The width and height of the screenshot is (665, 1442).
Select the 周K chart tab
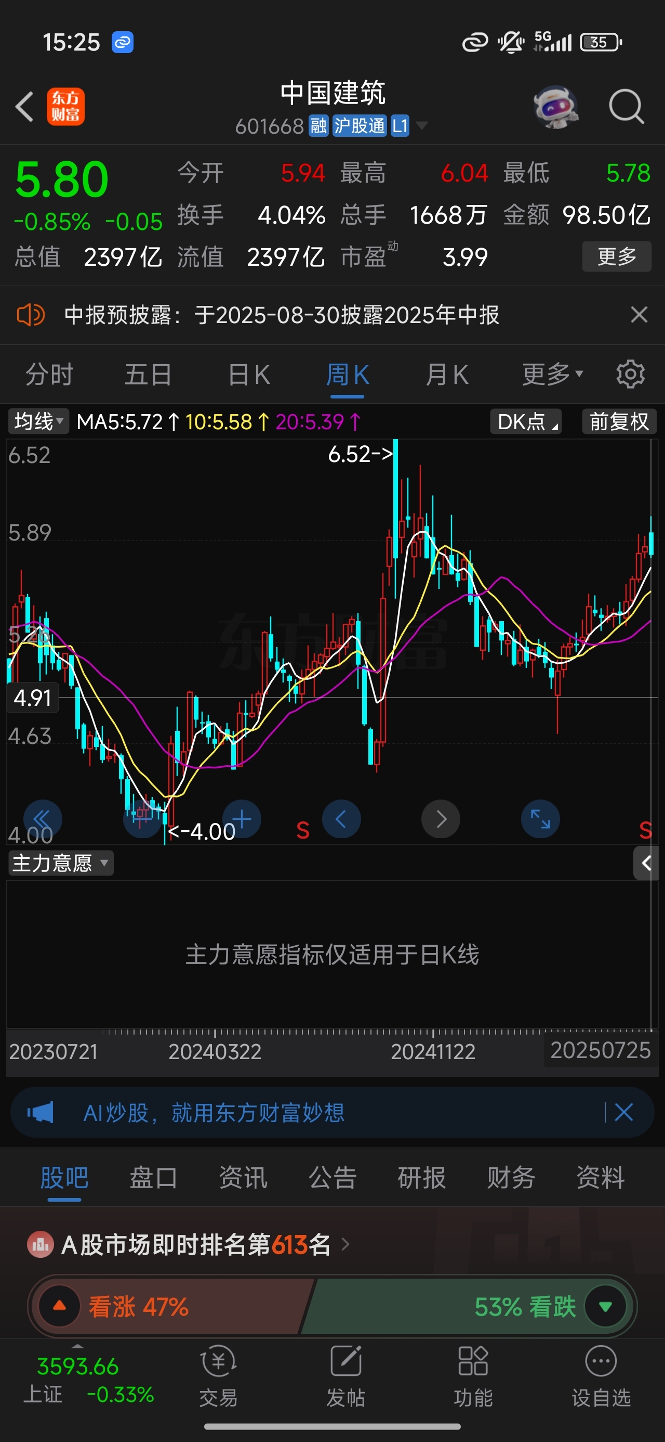tap(348, 374)
